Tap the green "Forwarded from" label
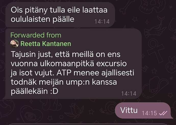Image resolution: width=176 pixels, height=125 pixels. click(x=36, y=35)
